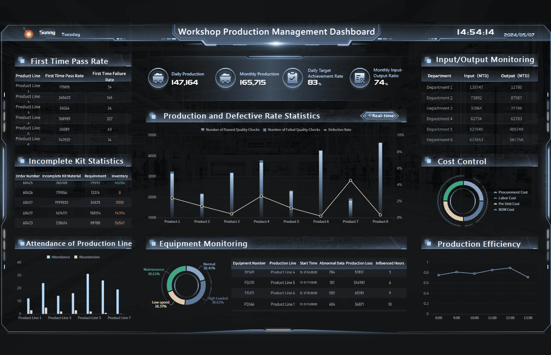This screenshot has height=355, width=551.
Task: Click the Product 7 defective rate data point
Action: (351, 181)
